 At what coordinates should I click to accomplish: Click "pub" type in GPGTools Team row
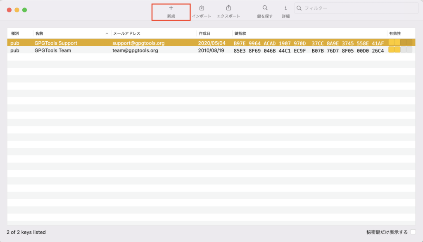coord(15,50)
